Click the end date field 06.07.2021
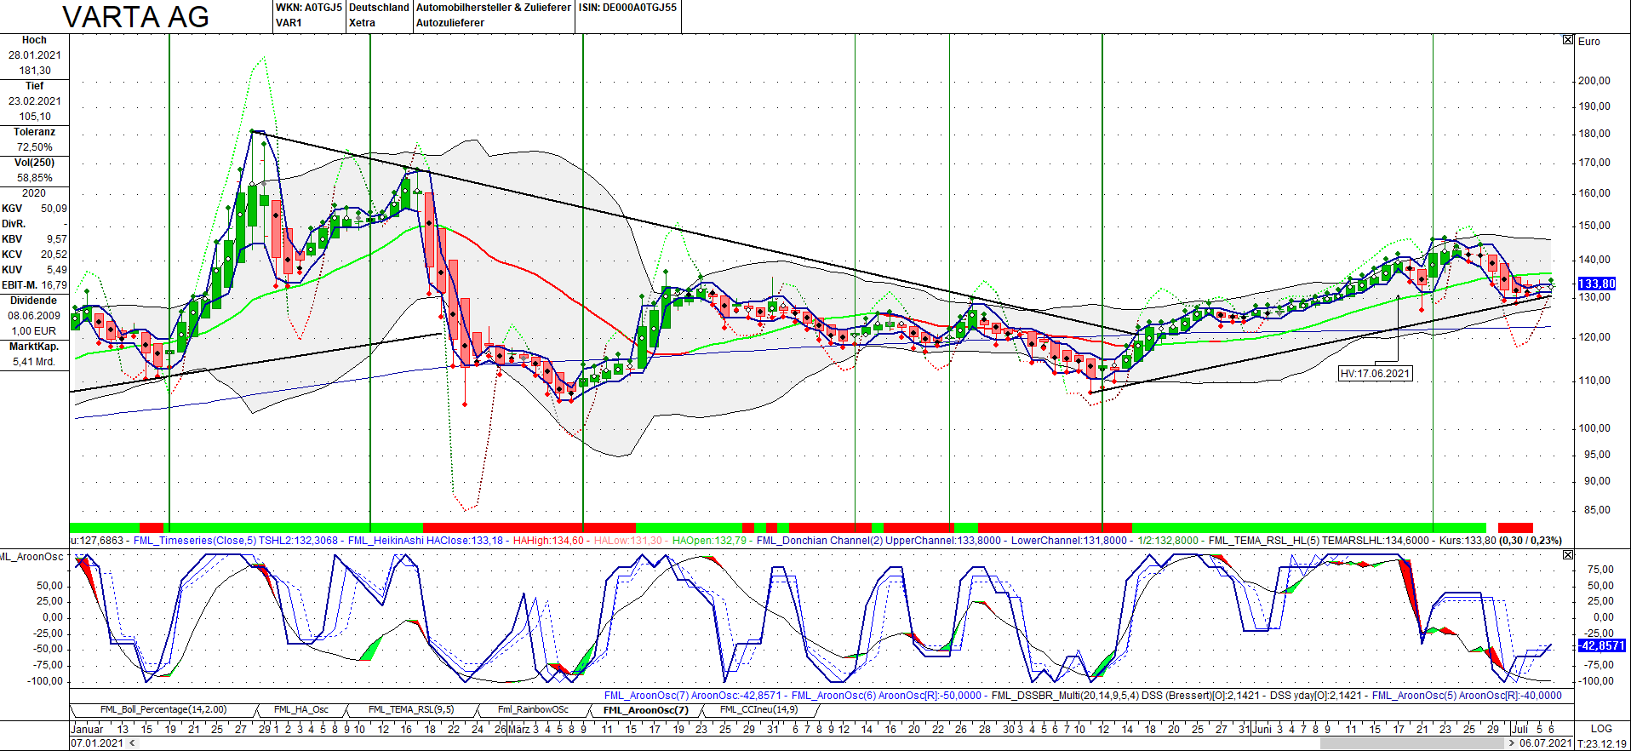1631x751 pixels. point(1545,743)
